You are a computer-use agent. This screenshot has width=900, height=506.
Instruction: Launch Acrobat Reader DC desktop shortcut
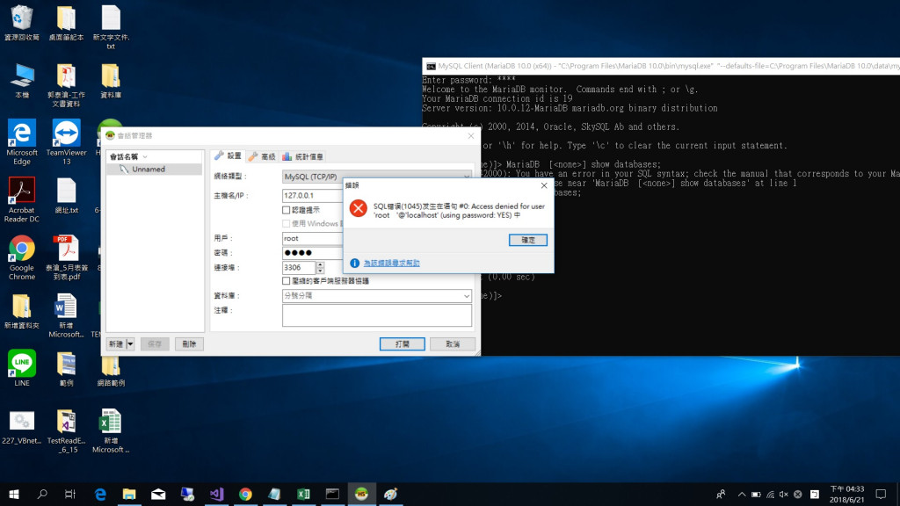(x=22, y=199)
